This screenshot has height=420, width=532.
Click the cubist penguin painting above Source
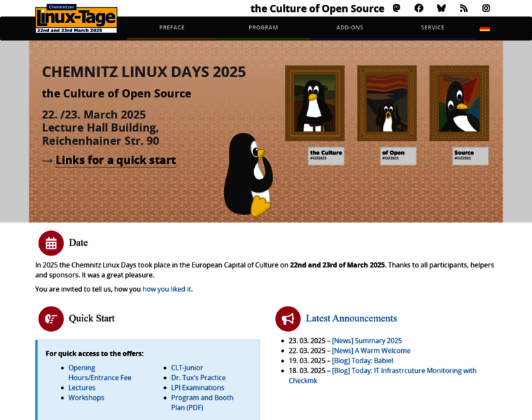(x=459, y=103)
